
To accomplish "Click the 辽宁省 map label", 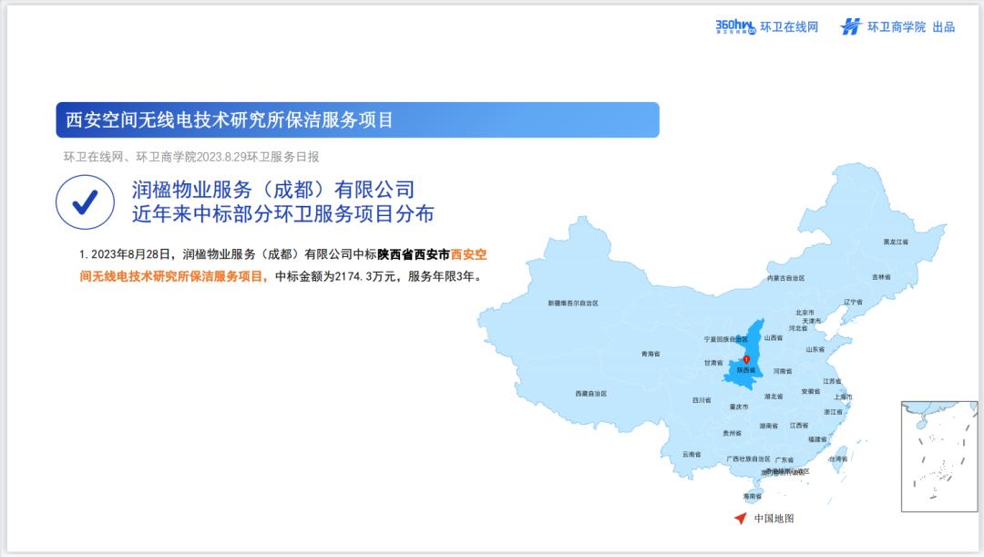I will [853, 302].
